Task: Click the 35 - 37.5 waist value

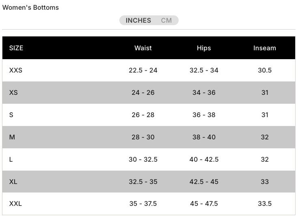Action: [x=143, y=203]
